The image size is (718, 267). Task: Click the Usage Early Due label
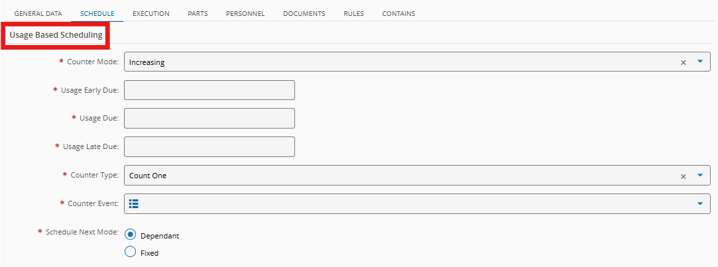(x=90, y=90)
